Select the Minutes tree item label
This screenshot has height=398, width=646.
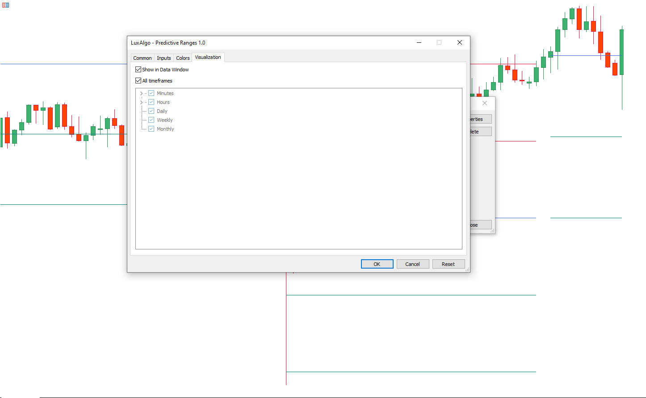point(165,93)
